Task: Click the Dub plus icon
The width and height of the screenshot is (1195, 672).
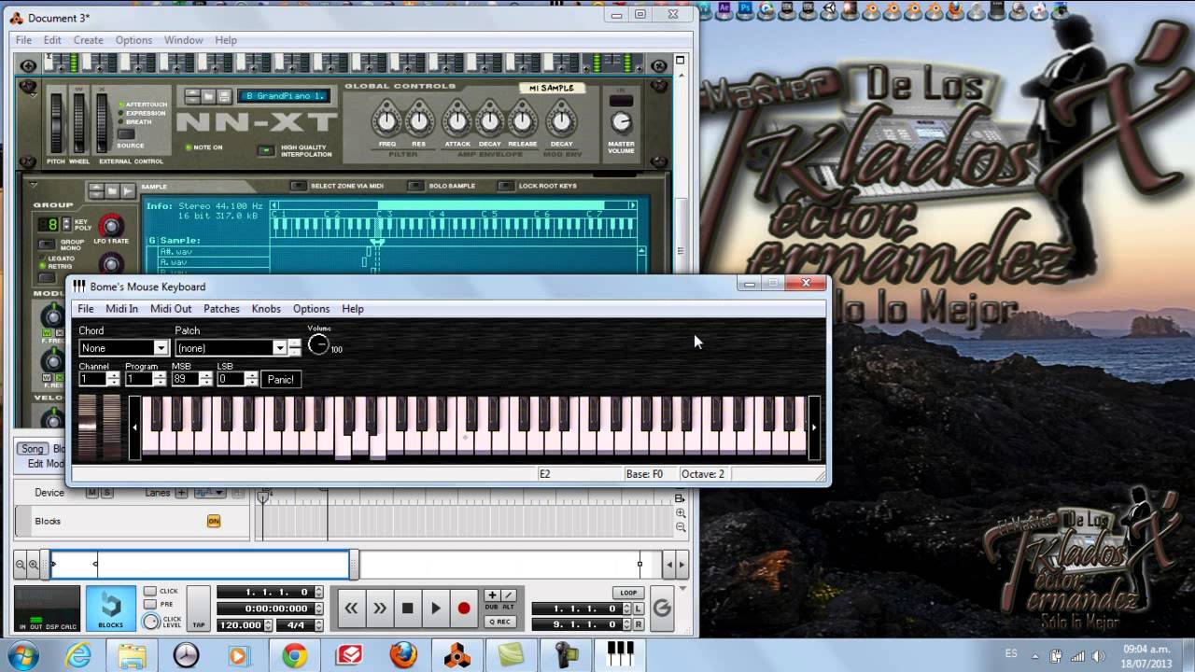Action: pyautogui.click(x=492, y=595)
